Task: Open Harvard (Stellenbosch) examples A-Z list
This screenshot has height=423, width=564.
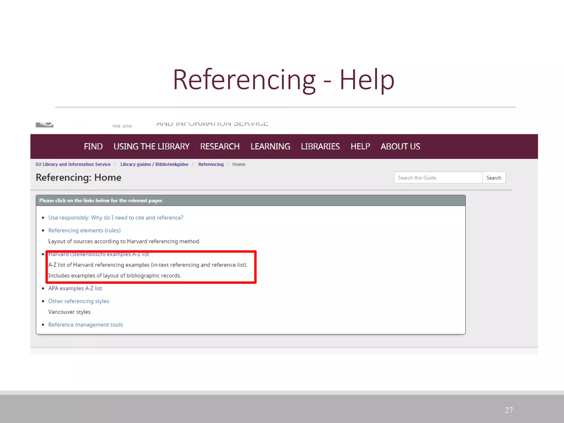Action: click(x=99, y=254)
